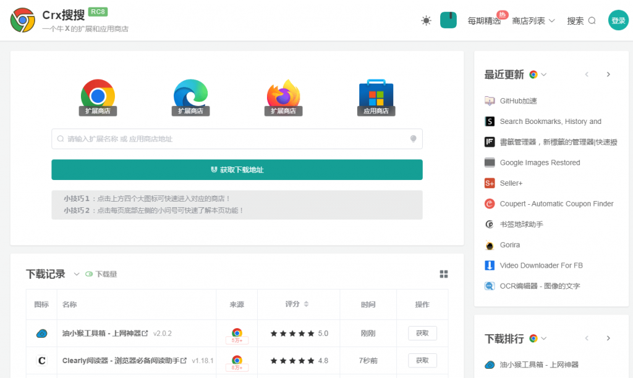Screen dimensions: 633x378
Task: Click 获取 for 油小猴工具箱
Action: [422, 332]
